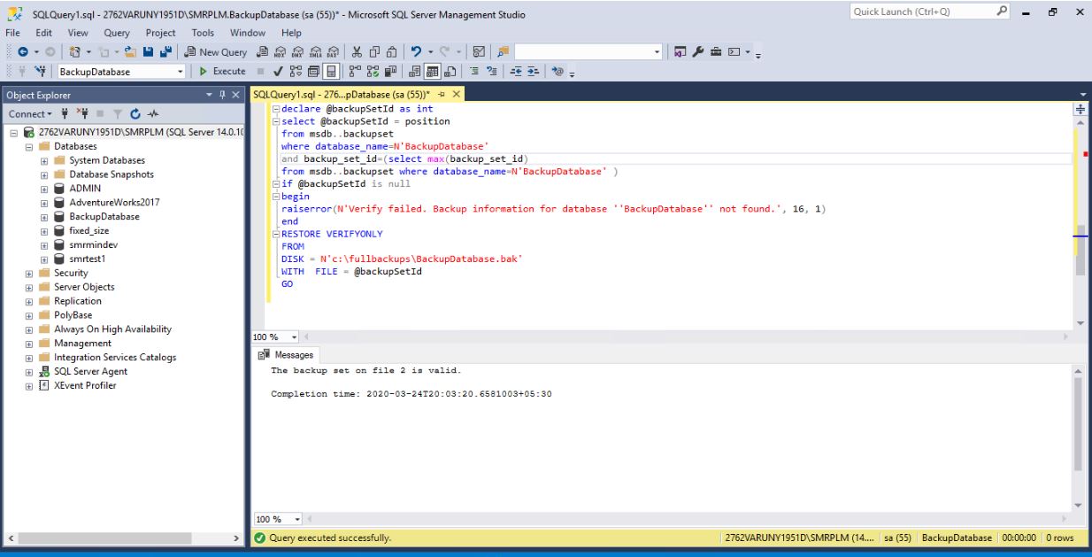Click the New Query button

click(216, 52)
